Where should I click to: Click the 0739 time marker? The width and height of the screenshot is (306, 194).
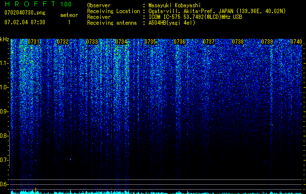267,42
